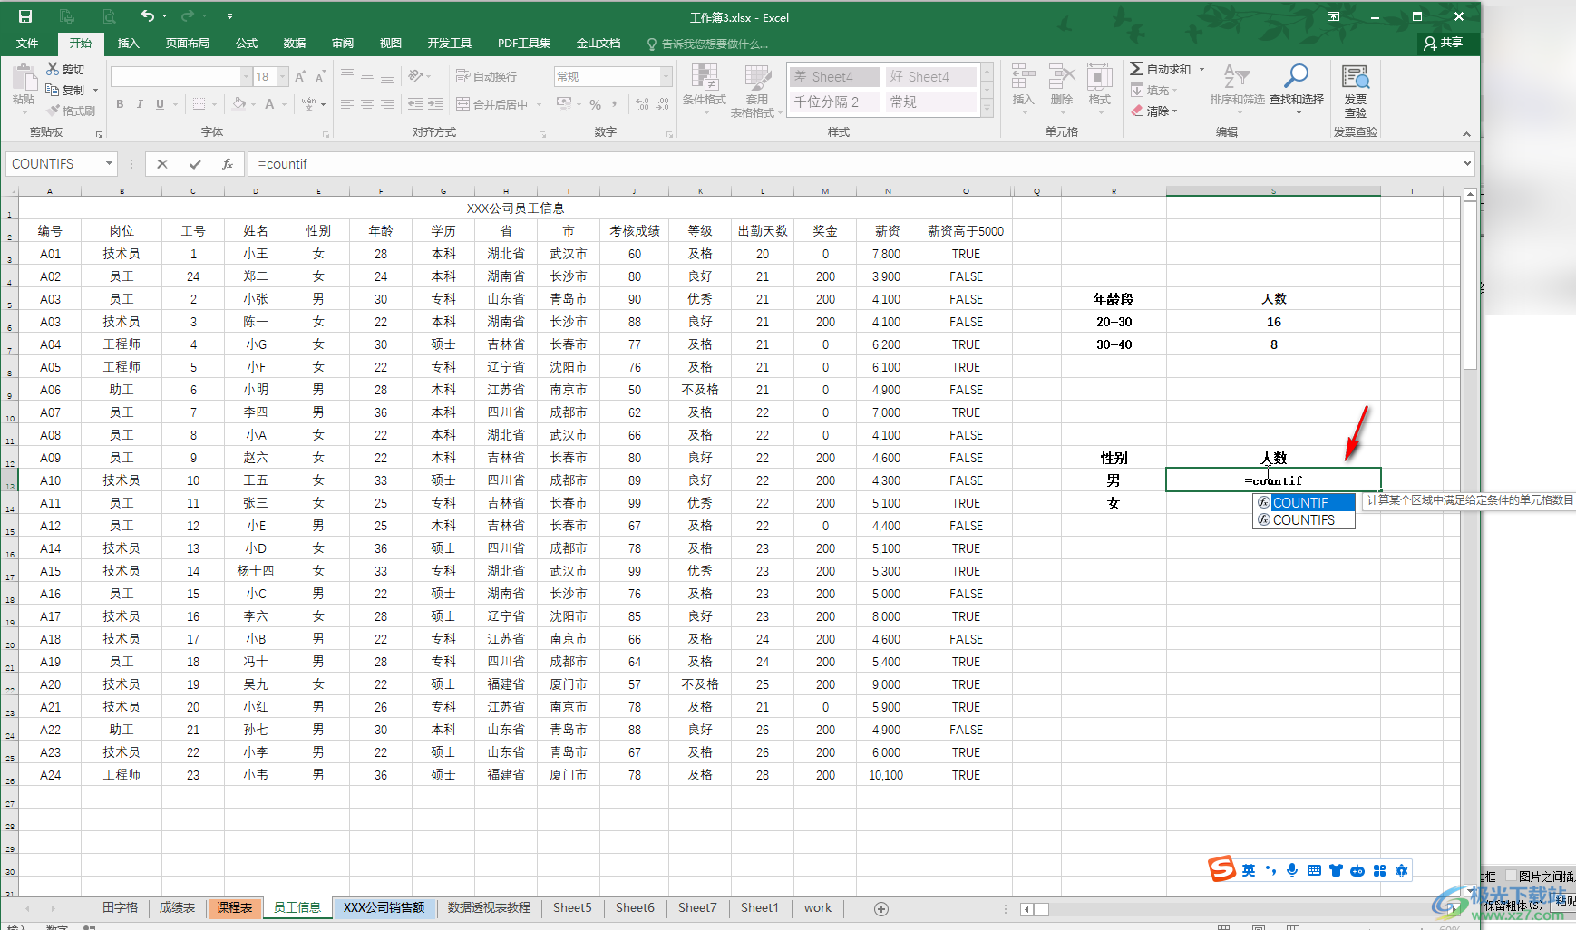1576x930 pixels.
Task: Click the Undo arrow icon
Action: tap(147, 16)
